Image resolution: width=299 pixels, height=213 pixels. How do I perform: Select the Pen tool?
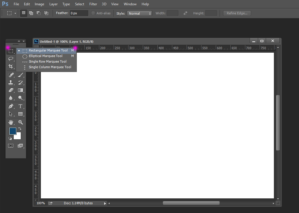11,106
